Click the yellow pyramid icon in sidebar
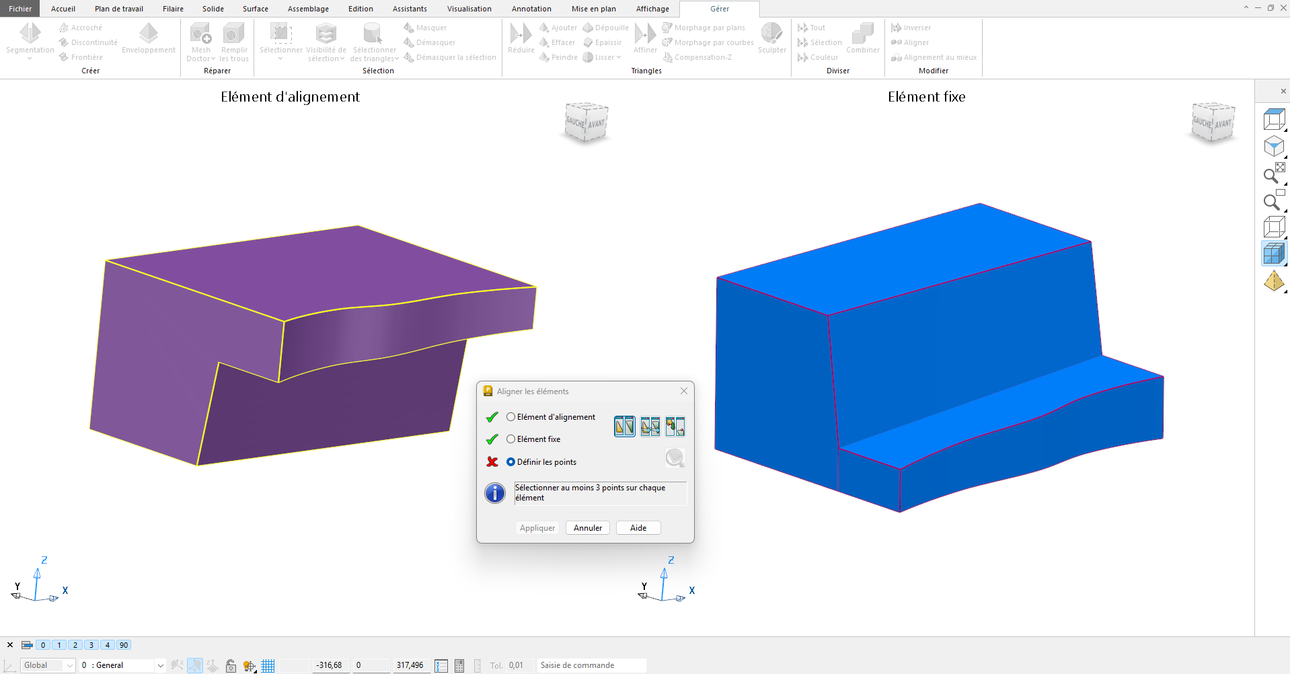This screenshot has height=674, width=1290. [1273, 281]
